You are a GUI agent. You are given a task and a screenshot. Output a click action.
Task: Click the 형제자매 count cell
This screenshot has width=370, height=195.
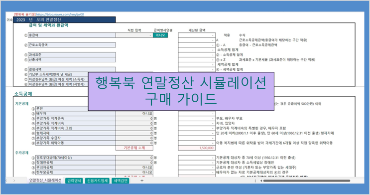134,133
